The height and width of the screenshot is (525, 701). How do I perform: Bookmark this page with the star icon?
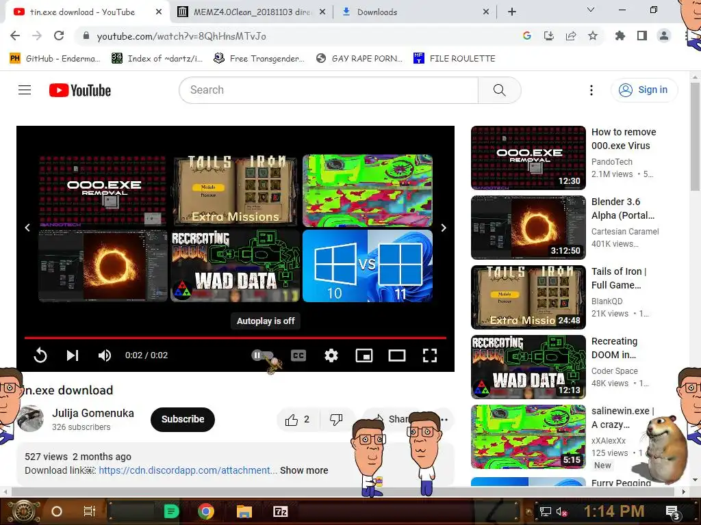593,36
